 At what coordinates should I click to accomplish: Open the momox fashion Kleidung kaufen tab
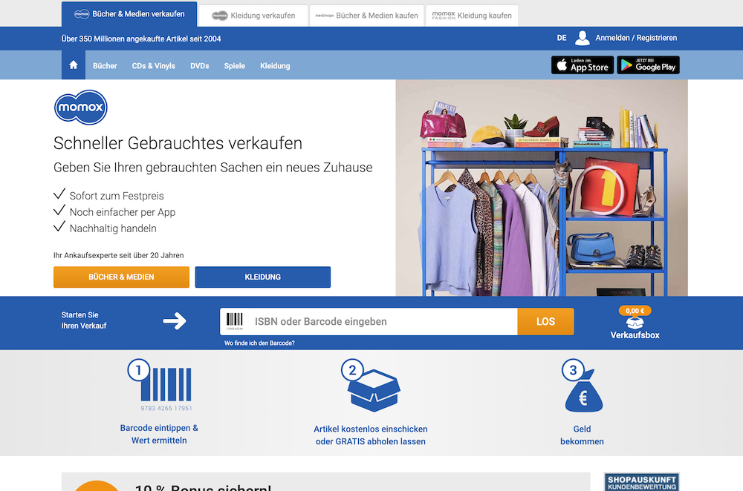pyautogui.click(x=473, y=16)
